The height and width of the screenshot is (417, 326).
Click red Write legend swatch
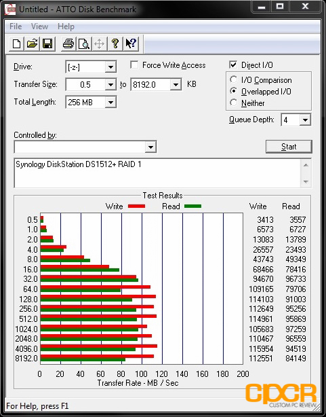[136, 206]
